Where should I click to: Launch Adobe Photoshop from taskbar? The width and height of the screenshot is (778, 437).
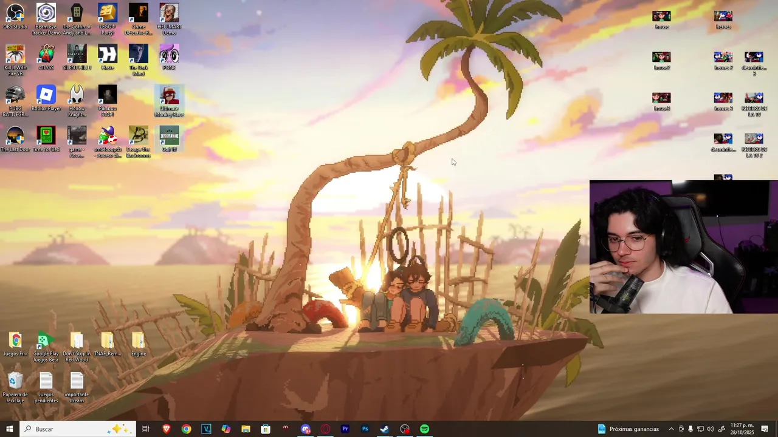point(365,429)
